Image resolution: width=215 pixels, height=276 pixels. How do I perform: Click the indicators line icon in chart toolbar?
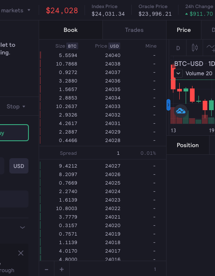210,48
